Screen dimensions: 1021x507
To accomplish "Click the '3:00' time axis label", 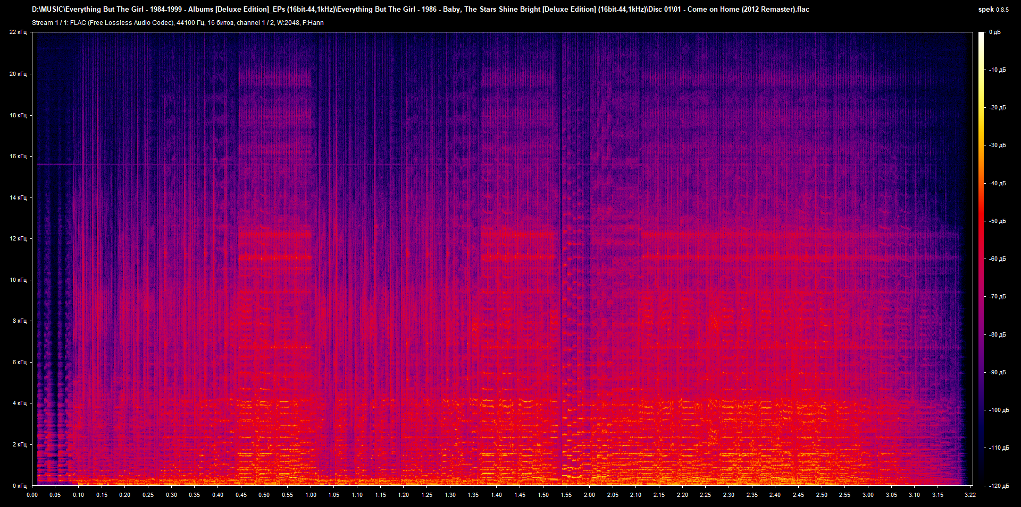I will (x=868, y=495).
